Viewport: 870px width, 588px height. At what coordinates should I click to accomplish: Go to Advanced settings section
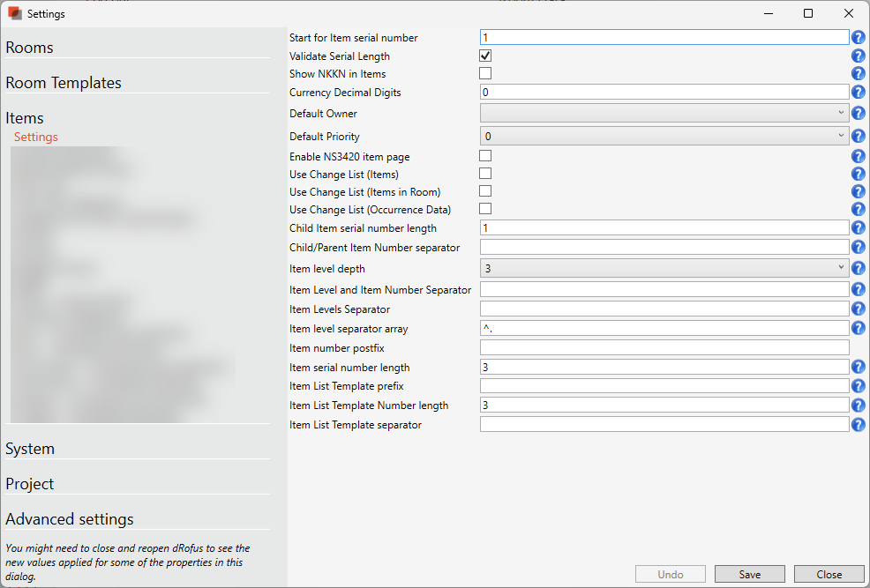point(70,519)
